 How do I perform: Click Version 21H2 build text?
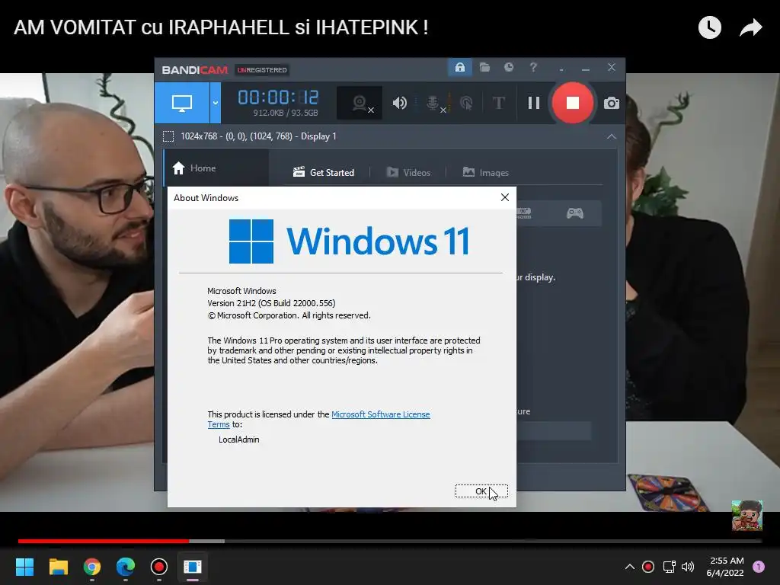tap(271, 303)
